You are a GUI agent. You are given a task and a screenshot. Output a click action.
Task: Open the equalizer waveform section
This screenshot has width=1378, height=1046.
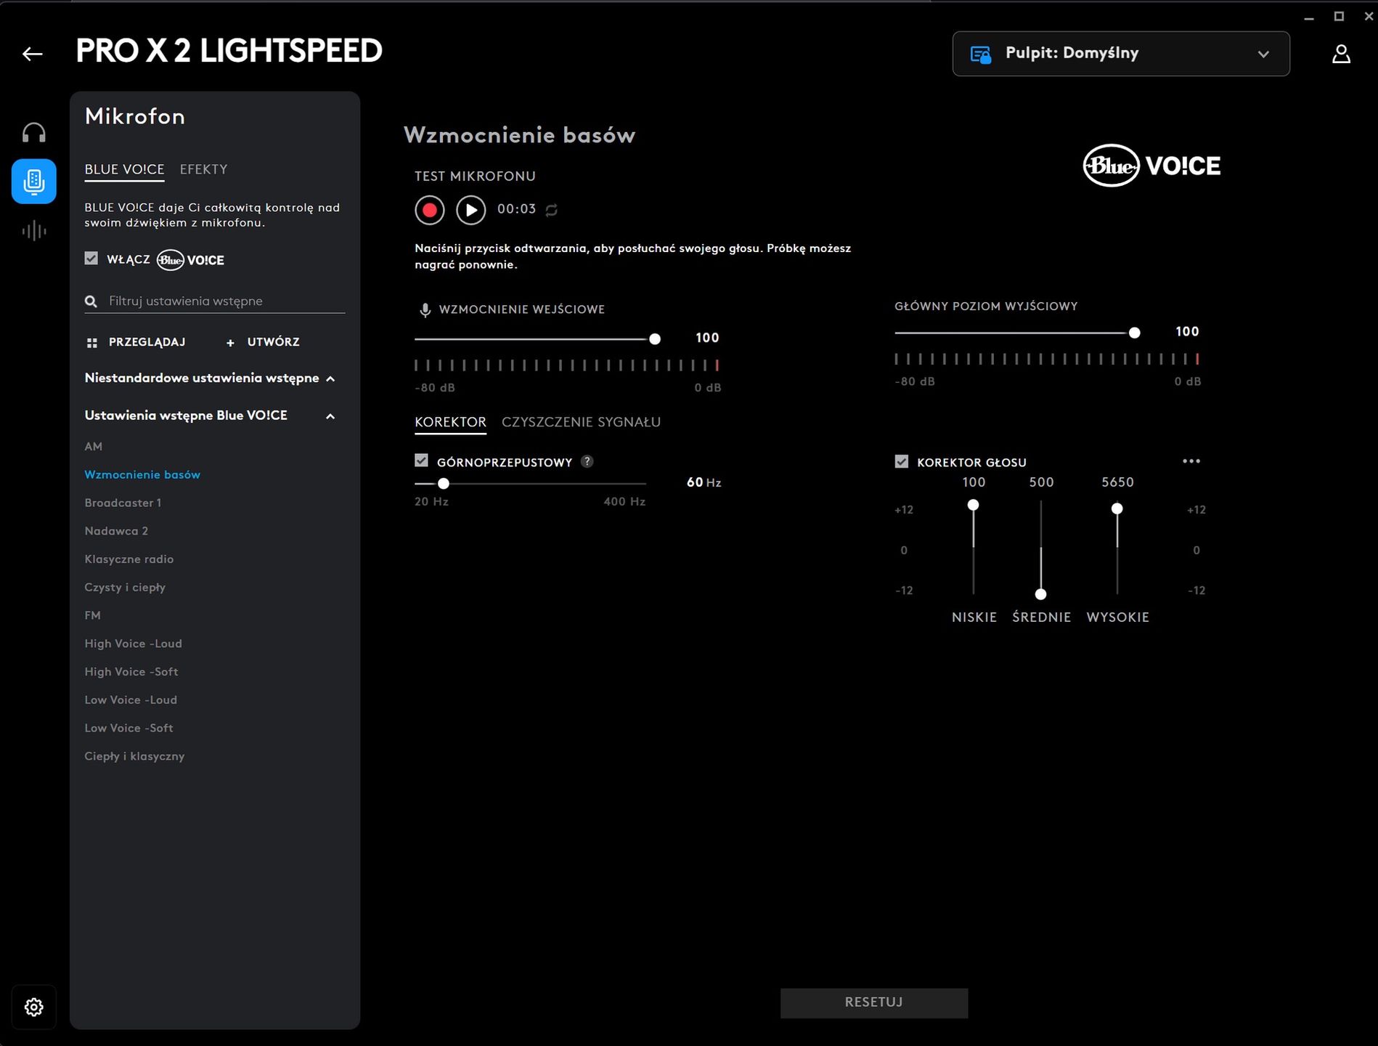34,231
